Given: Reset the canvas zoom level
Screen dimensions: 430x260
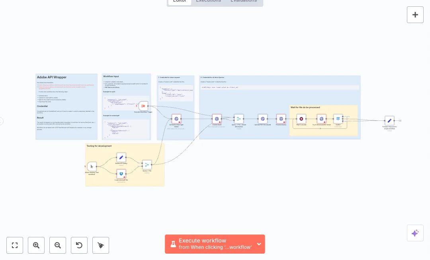Looking at the screenshot, I should coord(79,245).
